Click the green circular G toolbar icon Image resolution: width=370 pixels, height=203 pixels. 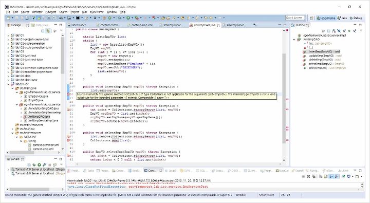click(x=110, y=18)
